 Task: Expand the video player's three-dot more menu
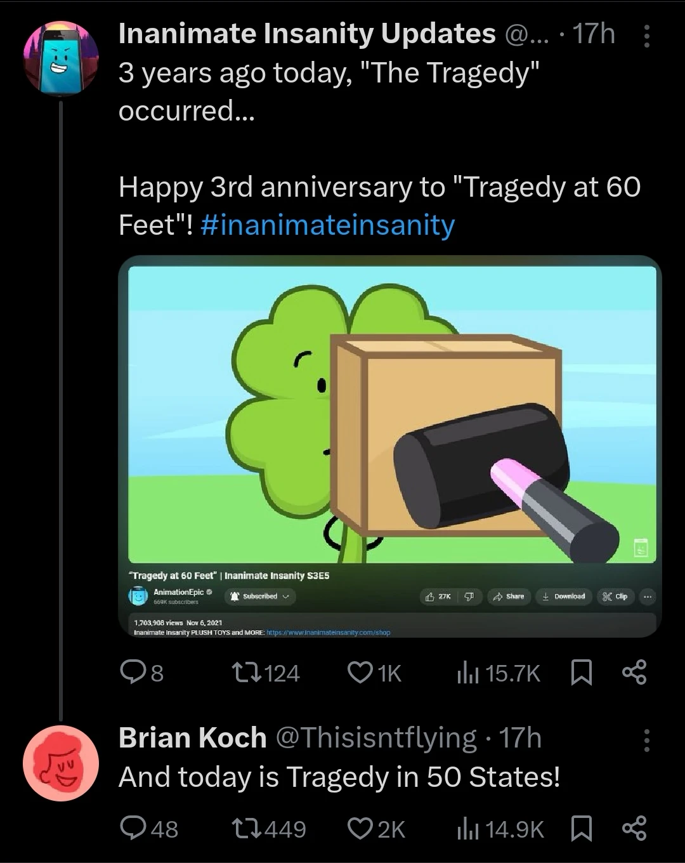pyautogui.click(x=646, y=596)
